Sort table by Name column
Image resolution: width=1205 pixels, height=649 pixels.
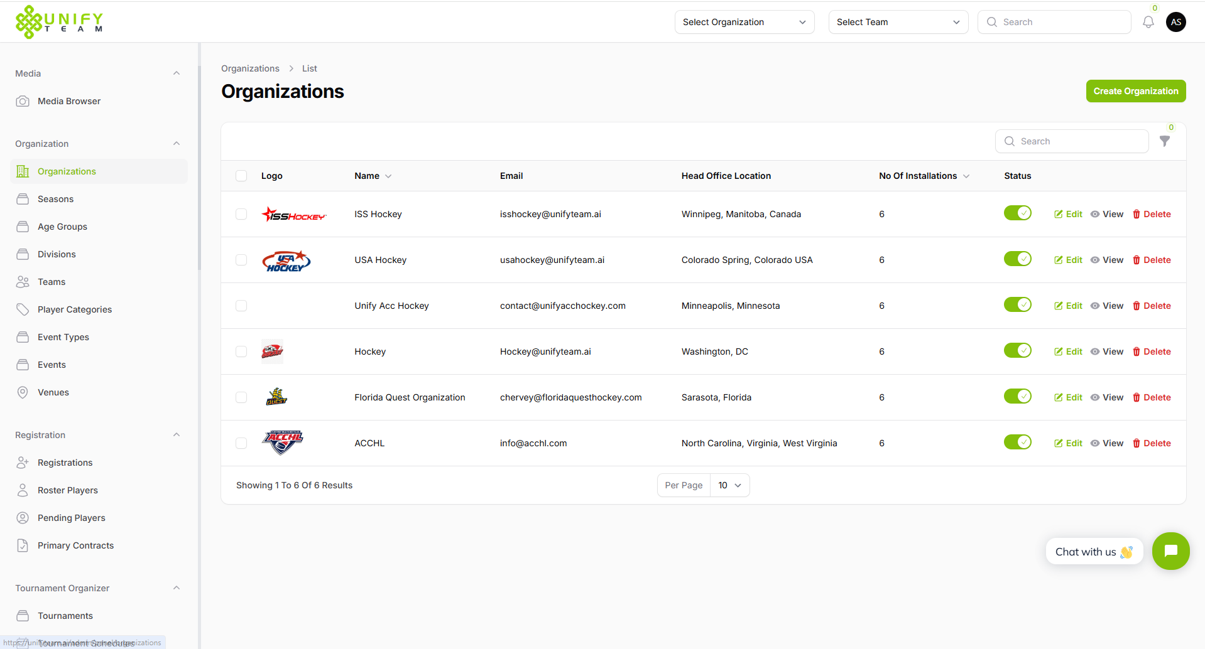tap(373, 176)
